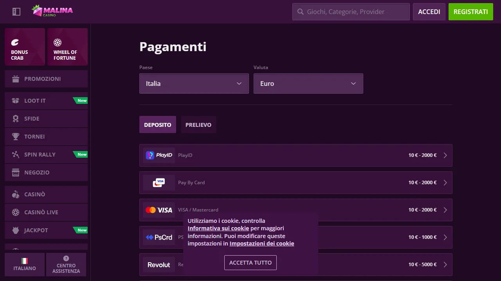The width and height of the screenshot is (501, 281).
Task: Open the Valuta currency dropdown
Action: [x=308, y=84]
